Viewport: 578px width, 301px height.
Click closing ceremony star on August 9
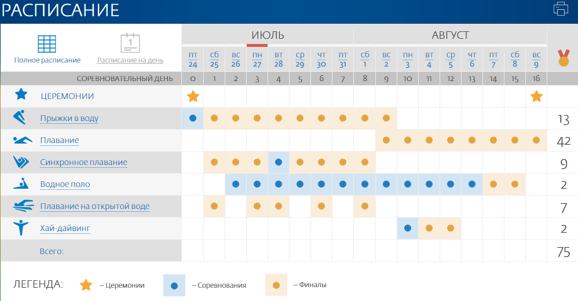click(536, 97)
